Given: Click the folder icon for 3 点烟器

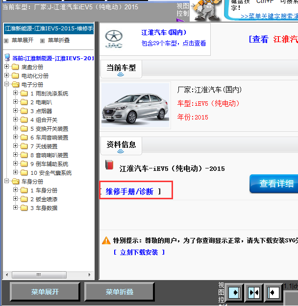Looking at the screenshot, I should [24, 111].
